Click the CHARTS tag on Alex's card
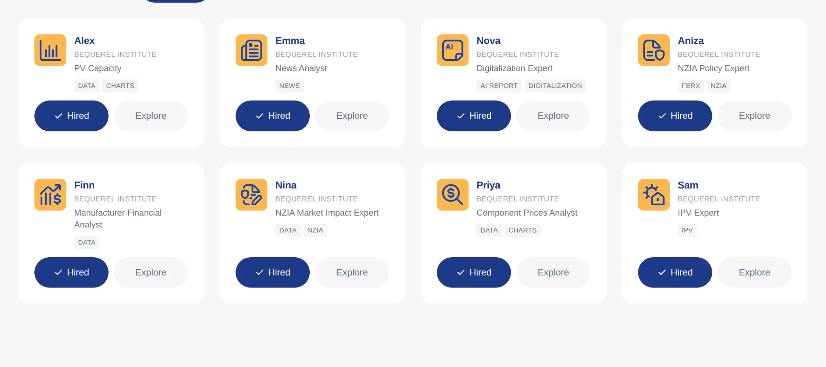Screen dimensions: 826x367 120,86
